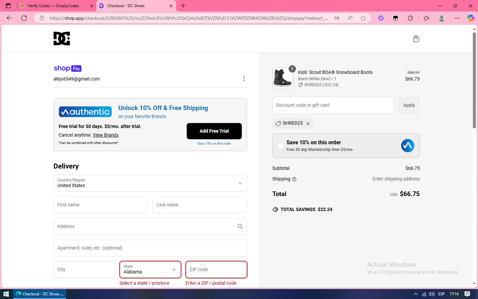478x299 pixels.
Task: Click the ZIP code field
Action: click(216, 269)
